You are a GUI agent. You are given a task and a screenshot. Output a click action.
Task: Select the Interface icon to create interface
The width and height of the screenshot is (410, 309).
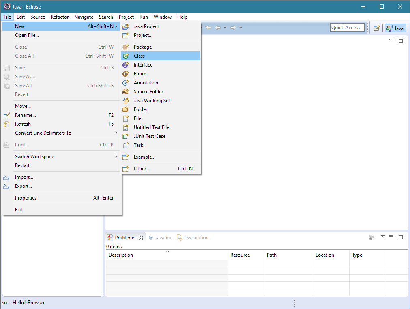[x=125, y=64]
